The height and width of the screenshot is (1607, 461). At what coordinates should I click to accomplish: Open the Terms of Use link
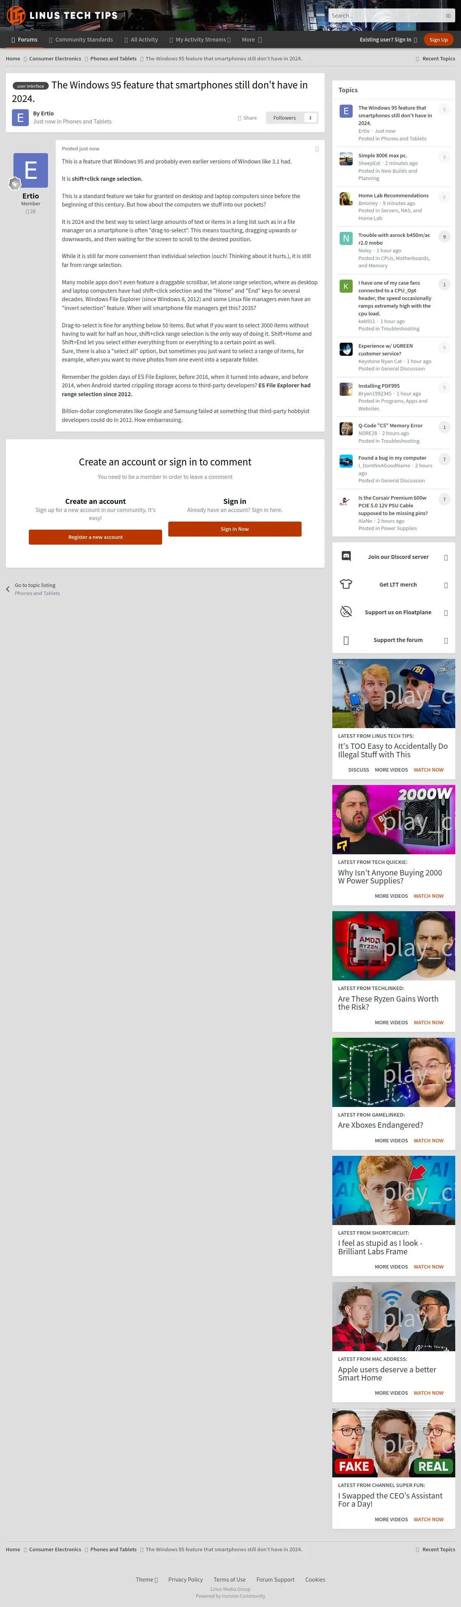point(229,1579)
